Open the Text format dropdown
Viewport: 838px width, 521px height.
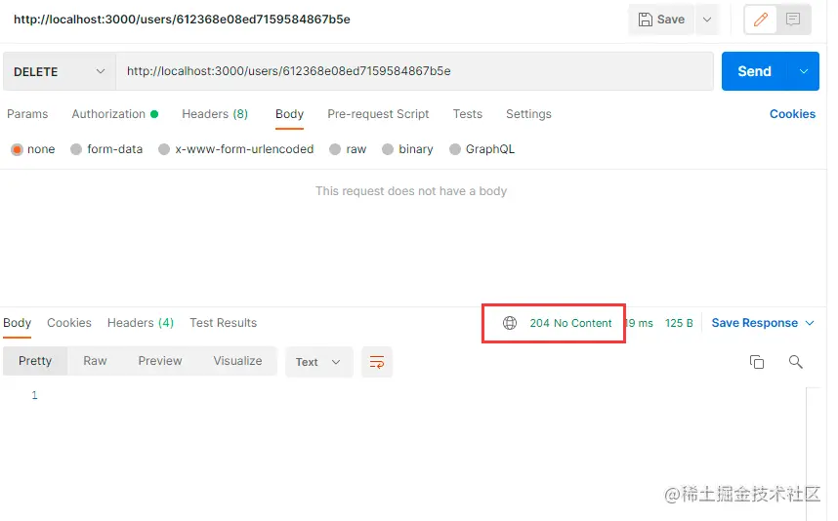pyautogui.click(x=319, y=362)
